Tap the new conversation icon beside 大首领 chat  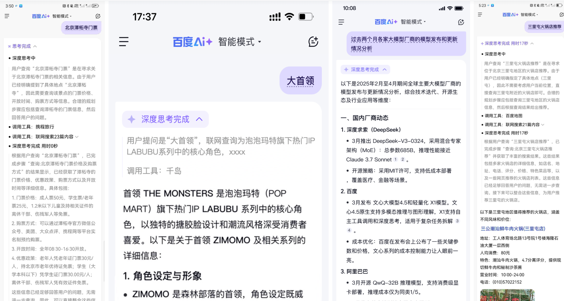pos(313,42)
